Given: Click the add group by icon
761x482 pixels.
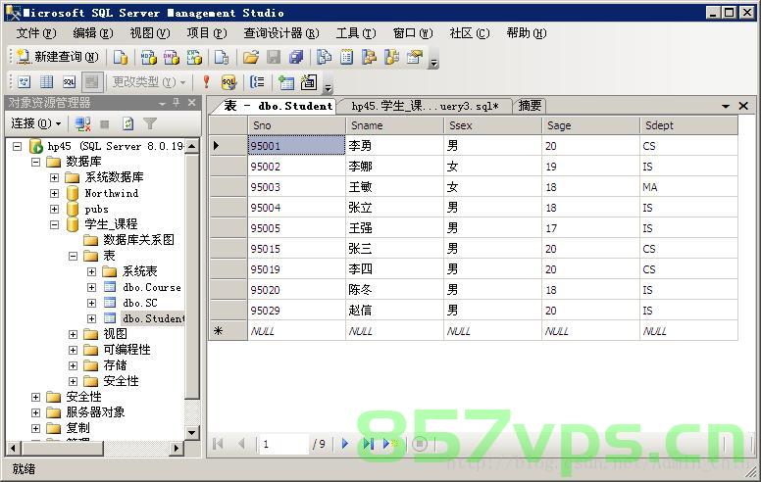Looking at the screenshot, I should click(257, 82).
